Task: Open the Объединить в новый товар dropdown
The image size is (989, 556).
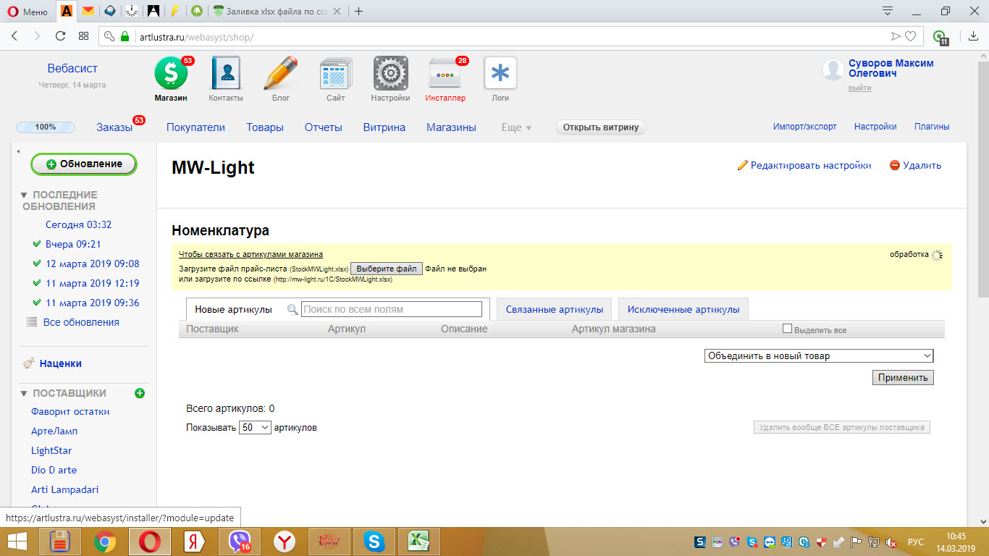Action: point(819,356)
